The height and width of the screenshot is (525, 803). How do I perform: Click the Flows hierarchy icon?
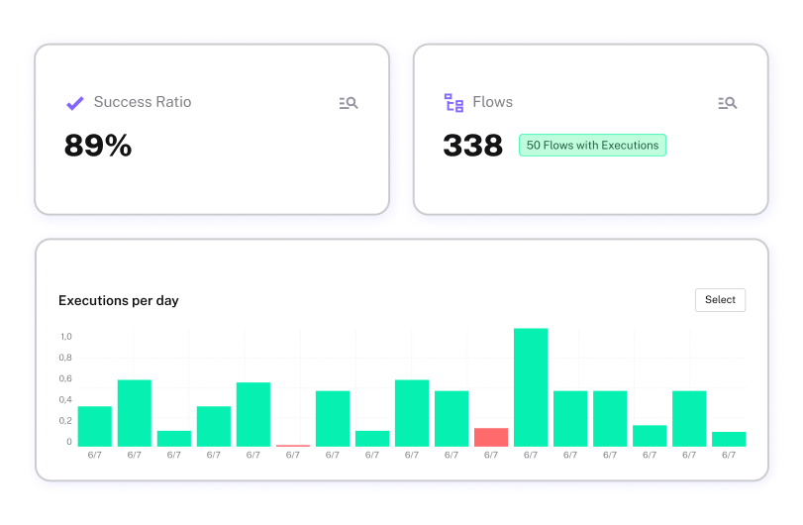pyautogui.click(x=453, y=103)
